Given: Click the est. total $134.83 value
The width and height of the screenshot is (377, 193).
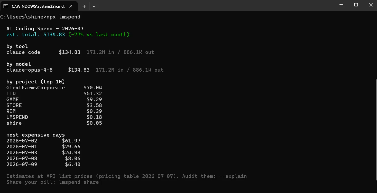Looking at the screenshot, I should pos(54,34).
